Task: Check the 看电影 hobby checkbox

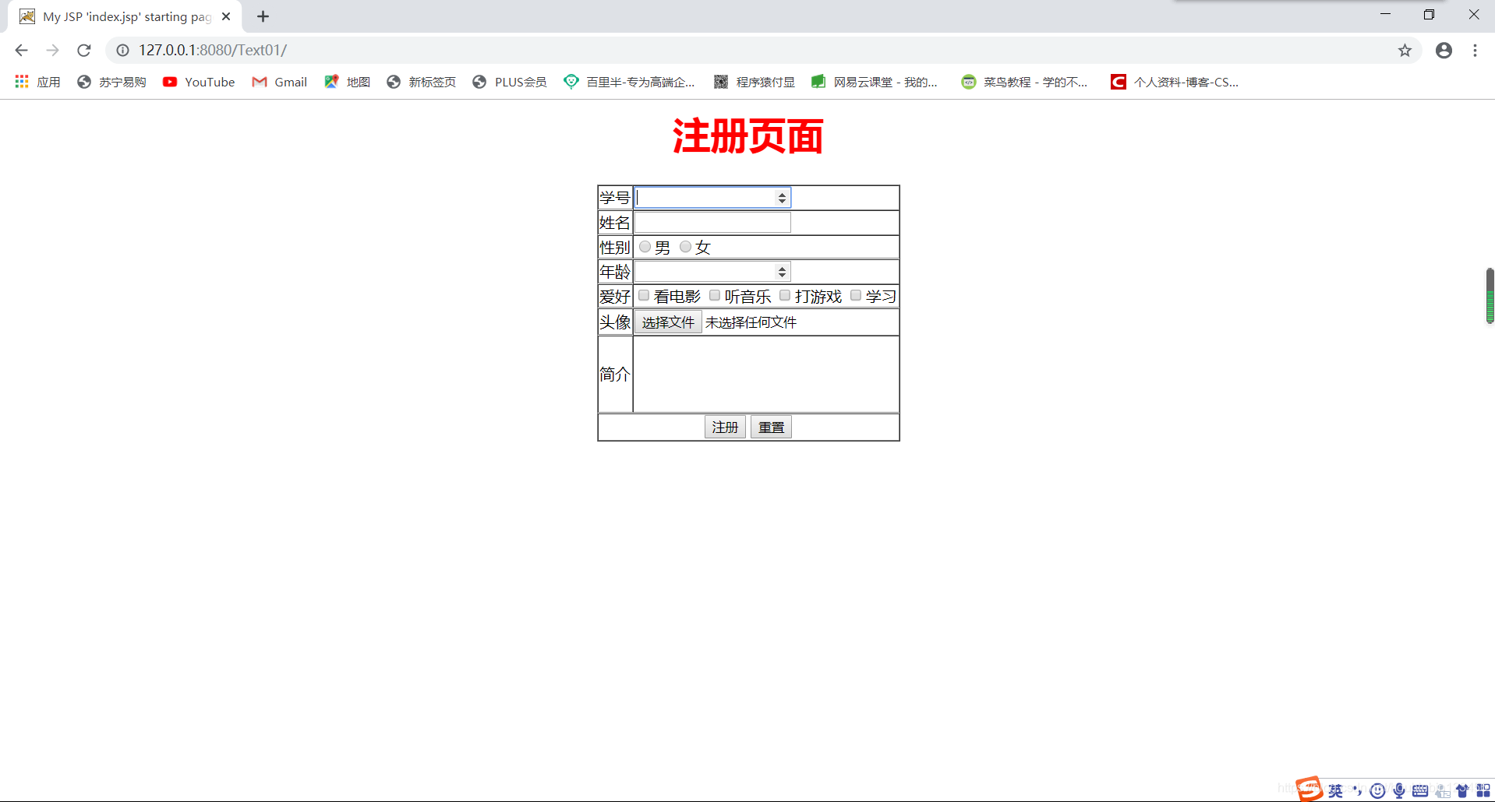Action: tap(643, 295)
